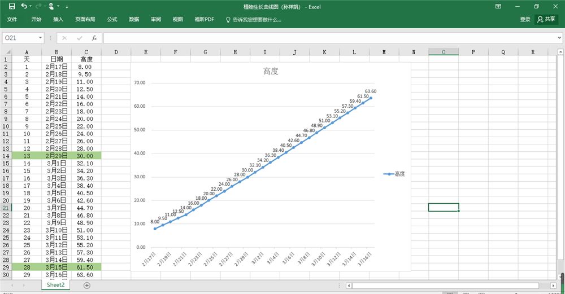Open the 福昕PDF ribbon tab
Image resolution: width=565 pixels, height=294 pixels.
(205, 19)
